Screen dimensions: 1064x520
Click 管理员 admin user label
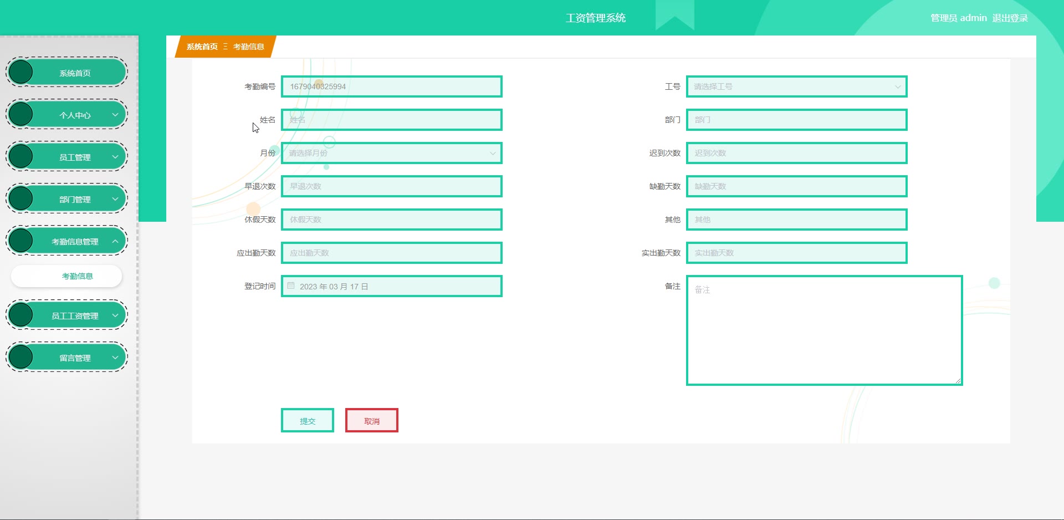[x=959, y=18]
